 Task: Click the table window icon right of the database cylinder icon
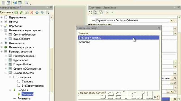pos(20,3)
